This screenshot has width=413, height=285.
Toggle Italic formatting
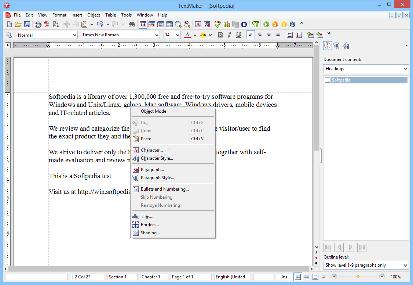tap(230, 35)
